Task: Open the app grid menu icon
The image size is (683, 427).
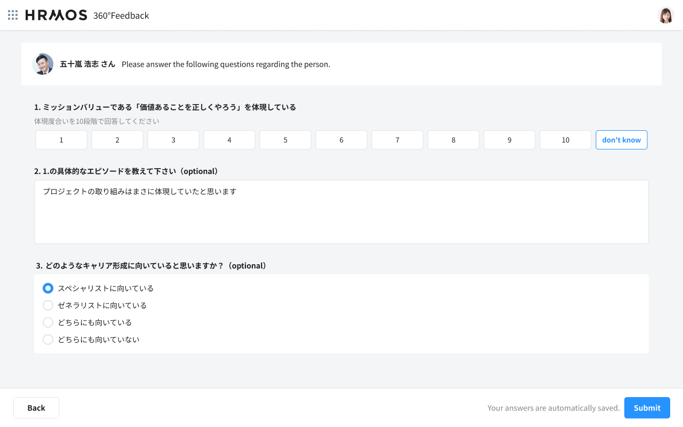Action: pyautogui.click(x=13, y=15)
